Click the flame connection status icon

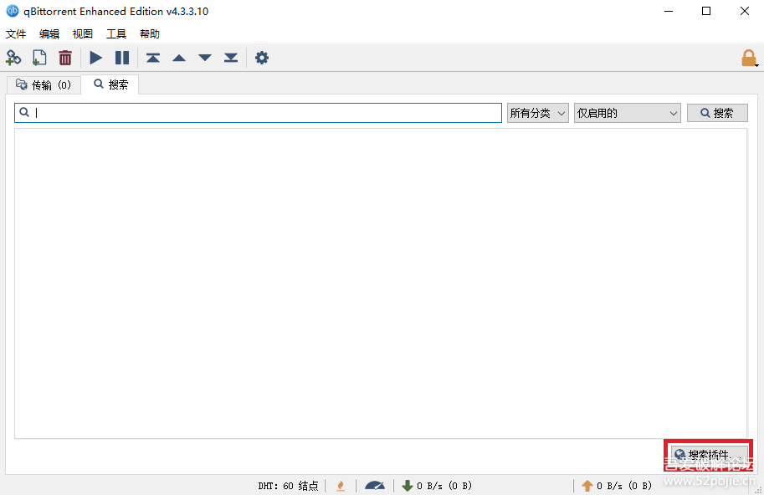pos(341,485)
